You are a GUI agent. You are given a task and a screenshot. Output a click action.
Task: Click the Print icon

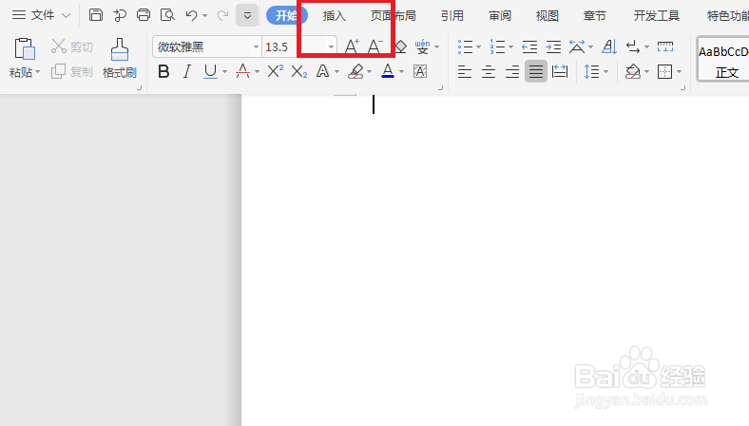click(144, 15)
